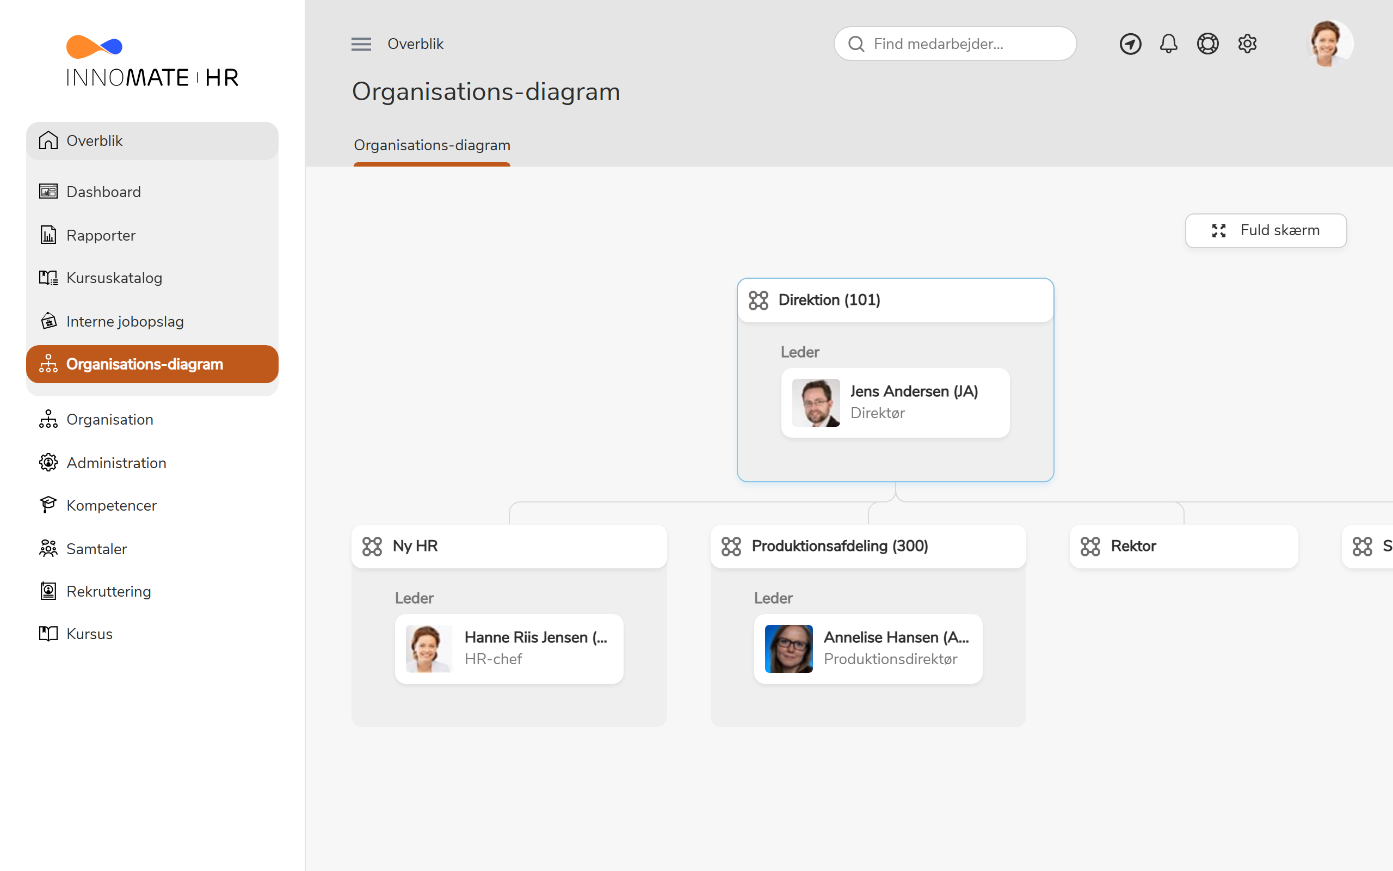
Task: Select the Direktion (101) department header
Action: tap(895, 300)
